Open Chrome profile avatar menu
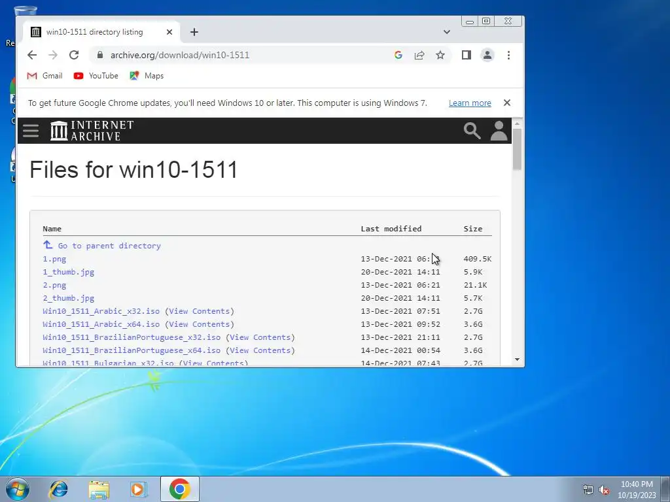The image size is (670, 502). pyautogui.click(x=487, y=55)
